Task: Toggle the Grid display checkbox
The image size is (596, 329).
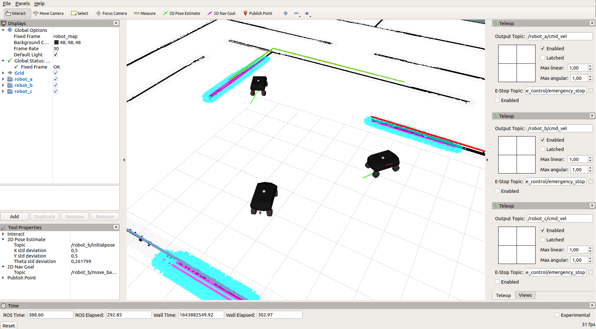Action: 56,73
